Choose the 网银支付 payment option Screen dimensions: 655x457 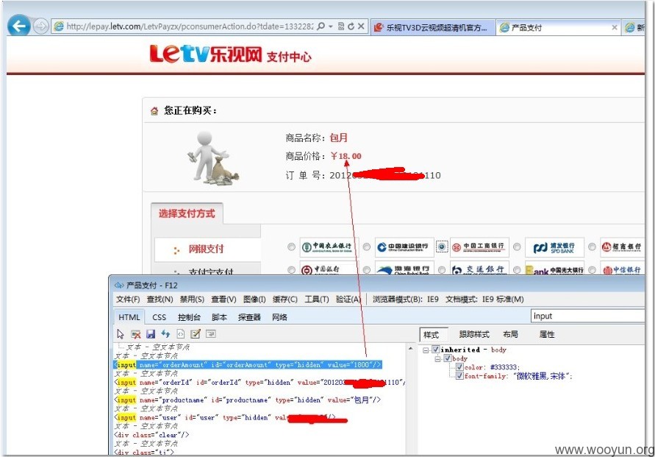click(x=206, y=249)
